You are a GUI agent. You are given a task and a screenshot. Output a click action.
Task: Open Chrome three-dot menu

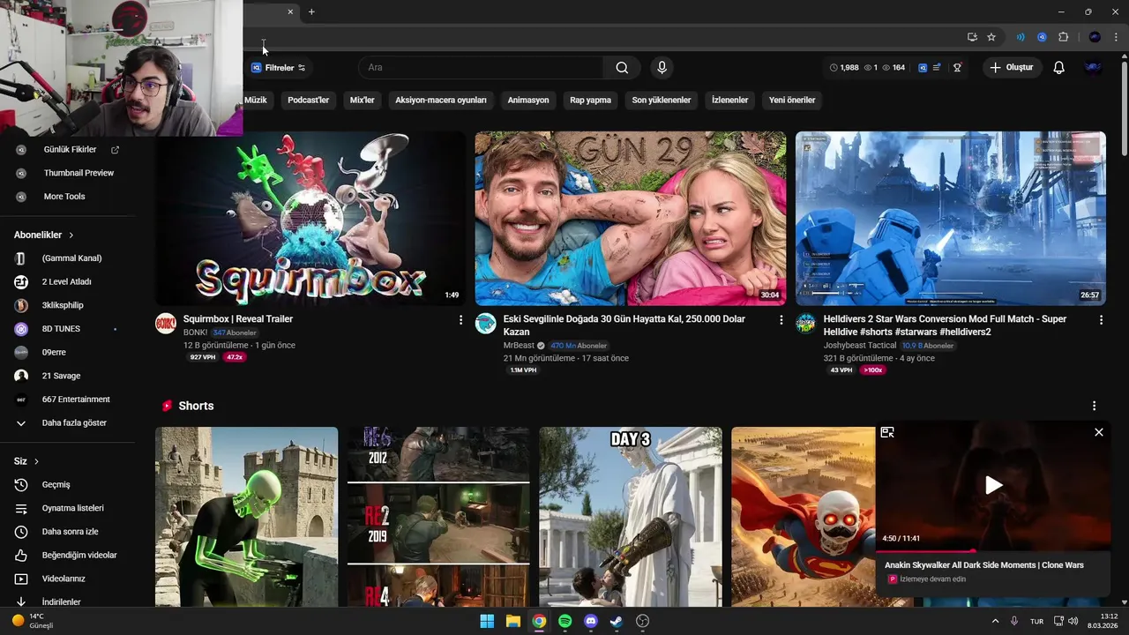point(1116,37)
